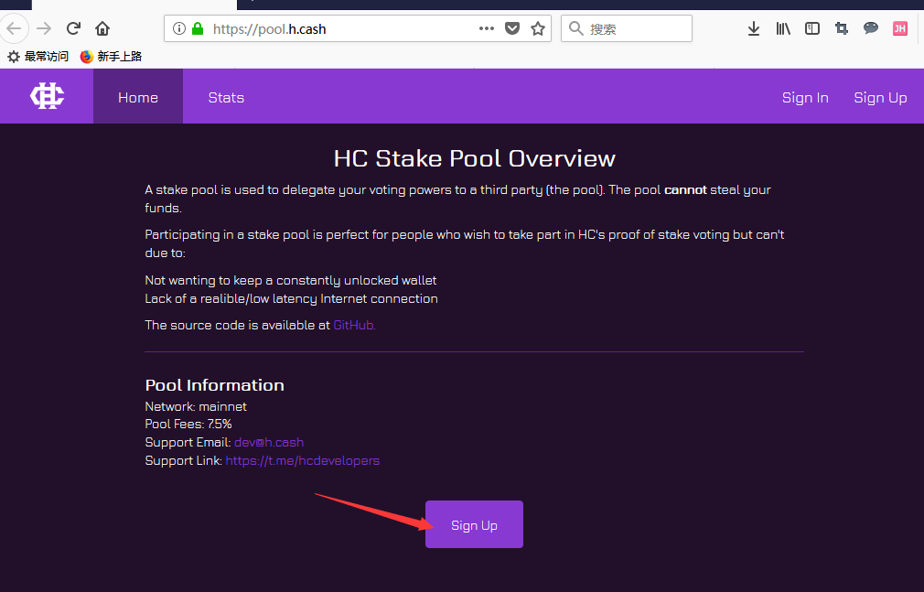
Task: Click the browser forward arrow
Action: pyautogui.click(x=44, y=28)
